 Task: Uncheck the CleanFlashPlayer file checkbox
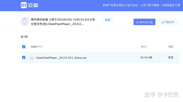click(x=24, y=57)
